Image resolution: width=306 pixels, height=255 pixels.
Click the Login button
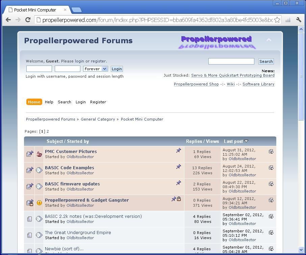click(117, 69)
